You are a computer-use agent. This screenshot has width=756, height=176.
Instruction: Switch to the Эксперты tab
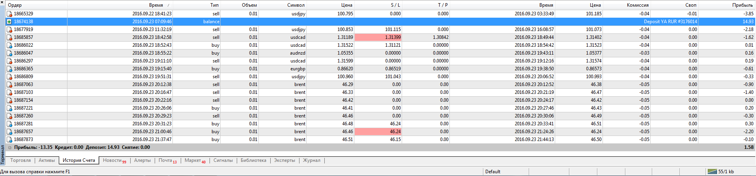point(284,160)
